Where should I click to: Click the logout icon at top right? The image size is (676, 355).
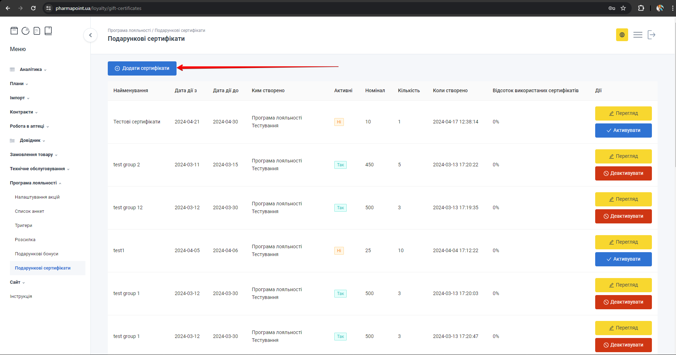[652, 35]
